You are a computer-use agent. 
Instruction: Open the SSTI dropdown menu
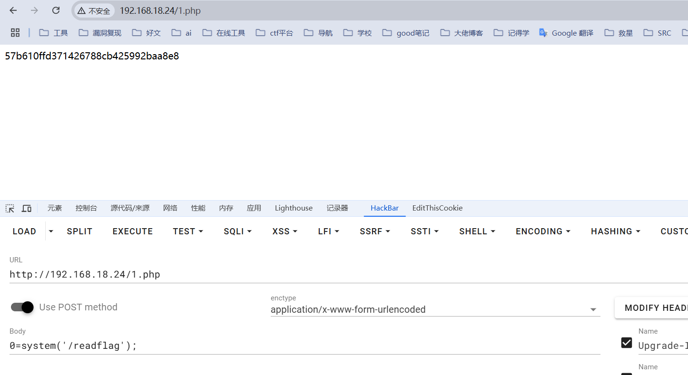[x=424, y=231]
